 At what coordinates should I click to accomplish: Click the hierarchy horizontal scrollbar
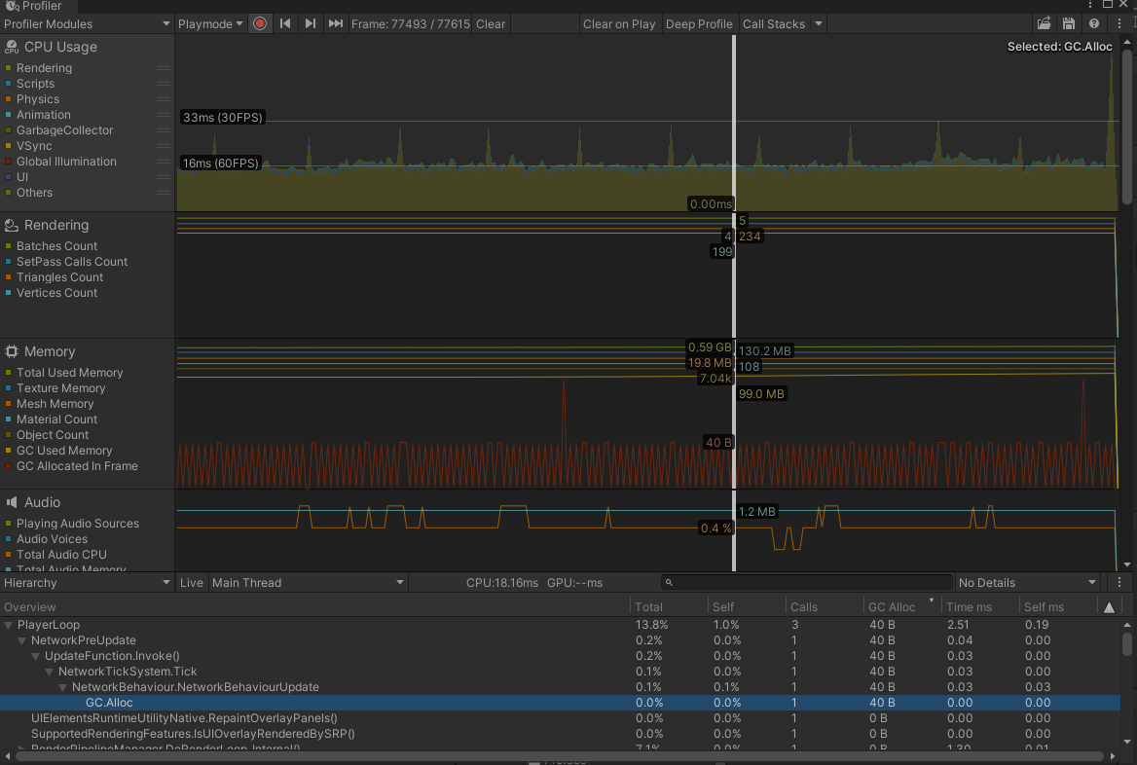pos(559,756)
